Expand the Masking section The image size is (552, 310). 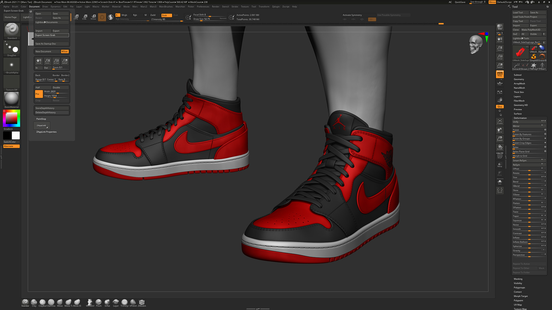tap(518, 279)
